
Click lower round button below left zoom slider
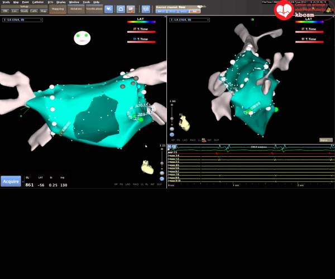point(162,179)
